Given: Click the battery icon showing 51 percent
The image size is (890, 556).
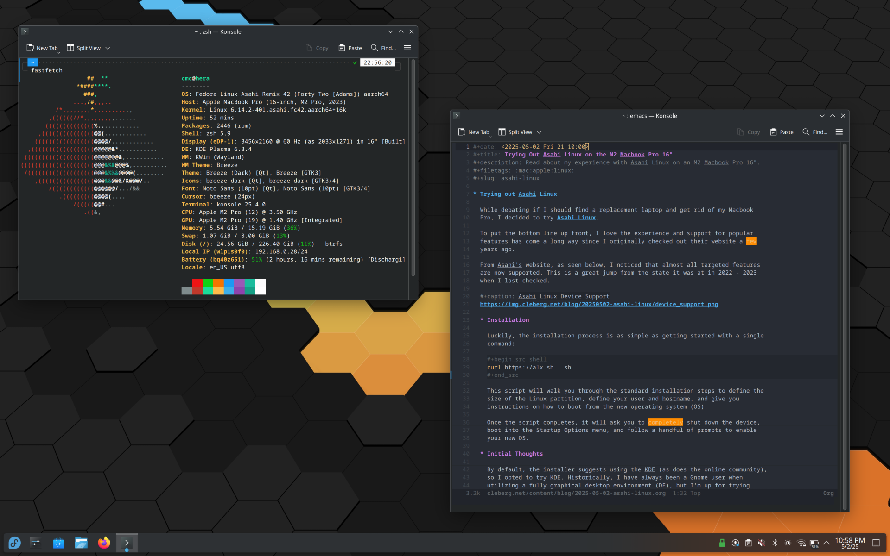Looking at the screenshot, I should [x=814, y=543].
